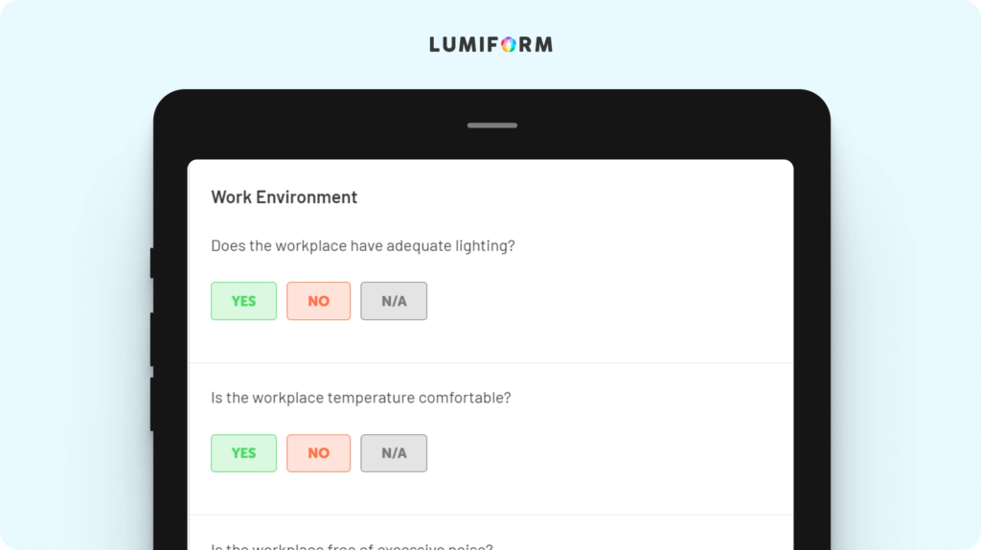The image size is (981, 550).
Task: Select NO for workplace temperature question
Action: (318, 453)
